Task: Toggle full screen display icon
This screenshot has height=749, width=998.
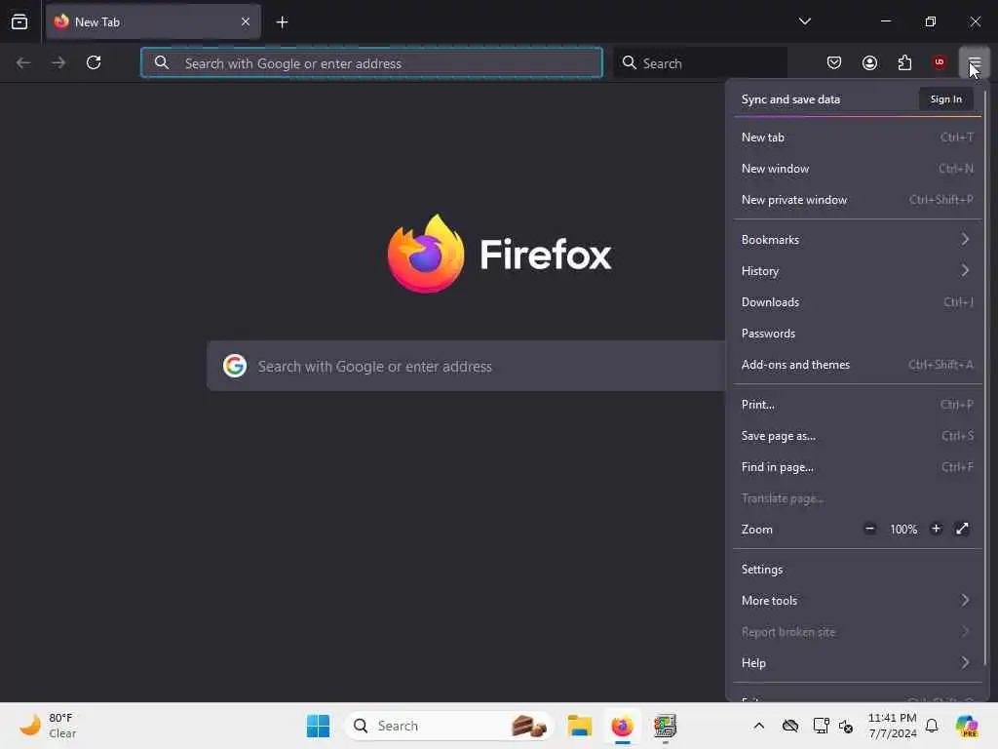Action: 962,529
